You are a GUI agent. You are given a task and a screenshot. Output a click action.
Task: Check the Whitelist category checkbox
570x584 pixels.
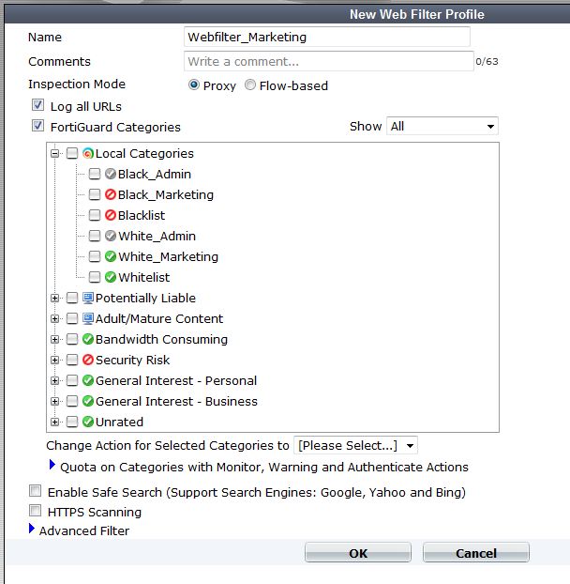pos(95,277)
